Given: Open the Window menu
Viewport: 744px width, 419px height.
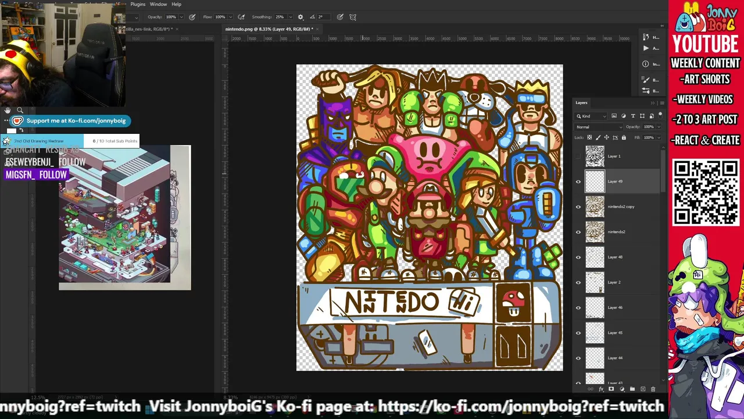Looking at the screenshot, I should coord(158,4).
